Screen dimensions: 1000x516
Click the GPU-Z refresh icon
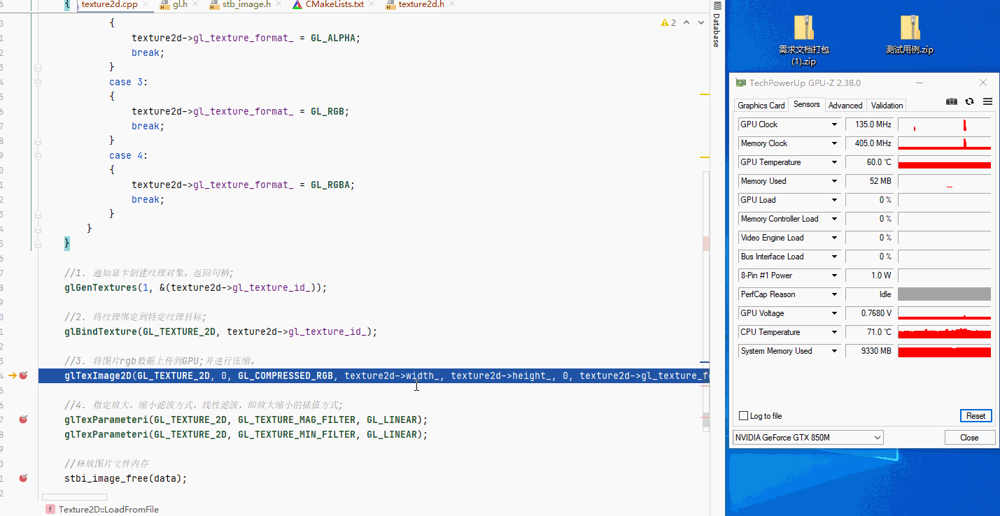tap(969, 101)
